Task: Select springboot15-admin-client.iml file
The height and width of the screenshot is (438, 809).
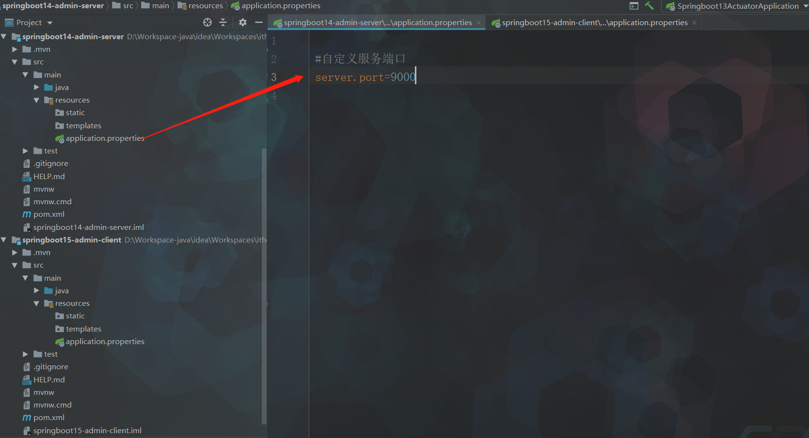Action: click(x=82, y=431)
